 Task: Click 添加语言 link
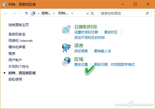point(81,51)
